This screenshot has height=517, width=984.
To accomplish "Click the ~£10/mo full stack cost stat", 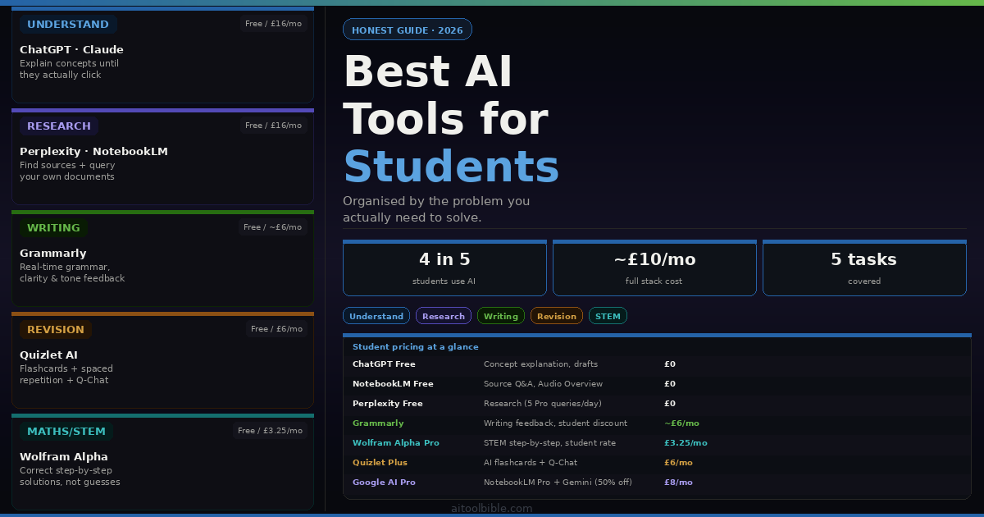I will 654,268.
